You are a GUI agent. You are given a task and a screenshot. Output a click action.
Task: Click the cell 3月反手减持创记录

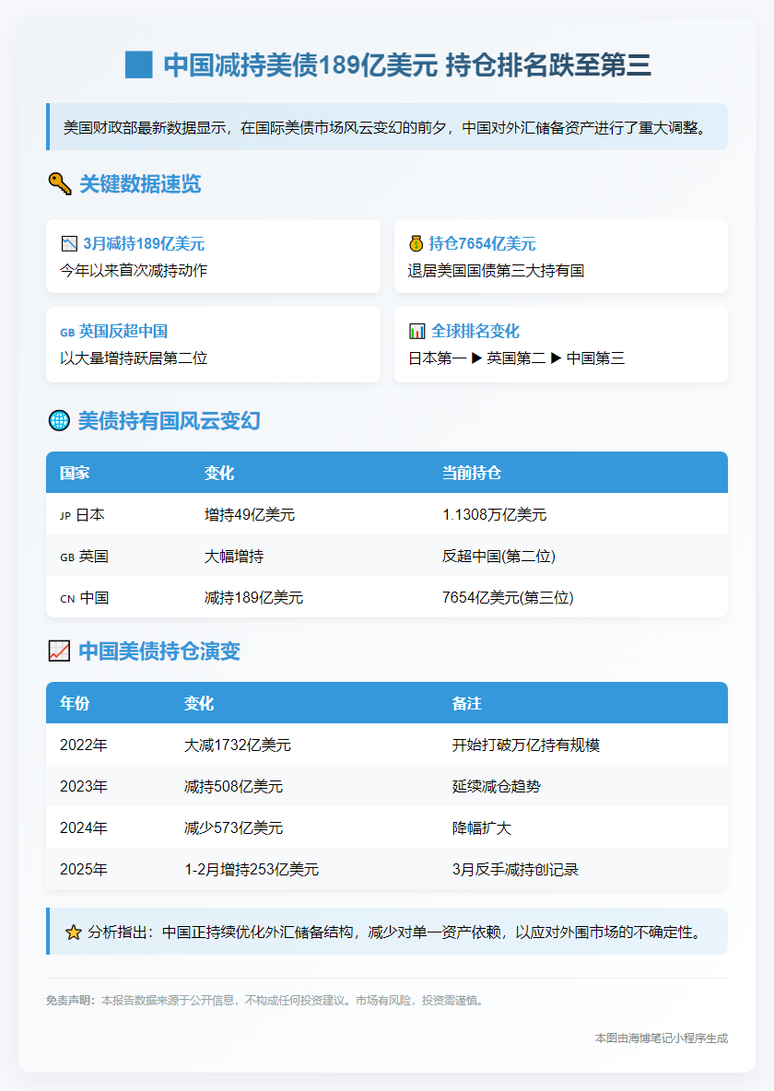coord(516,869)
